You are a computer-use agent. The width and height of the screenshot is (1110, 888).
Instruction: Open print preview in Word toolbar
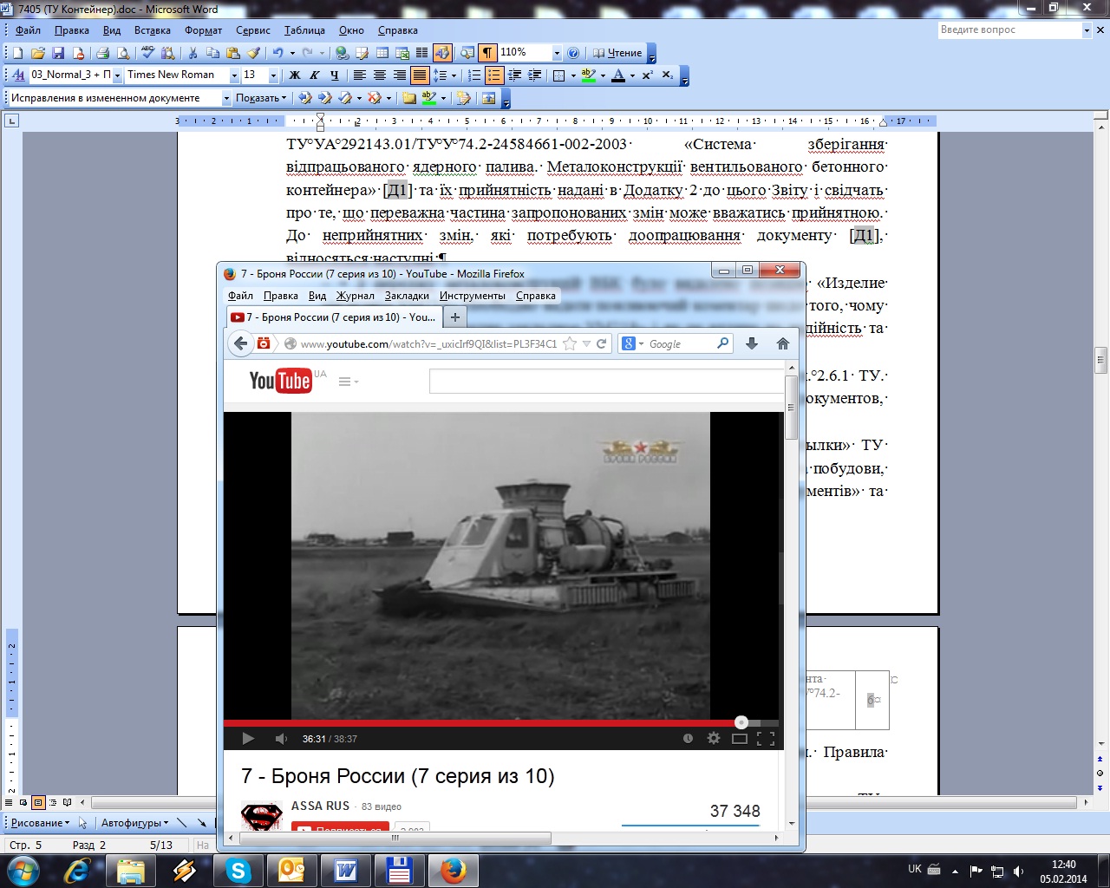coord(123,53)
